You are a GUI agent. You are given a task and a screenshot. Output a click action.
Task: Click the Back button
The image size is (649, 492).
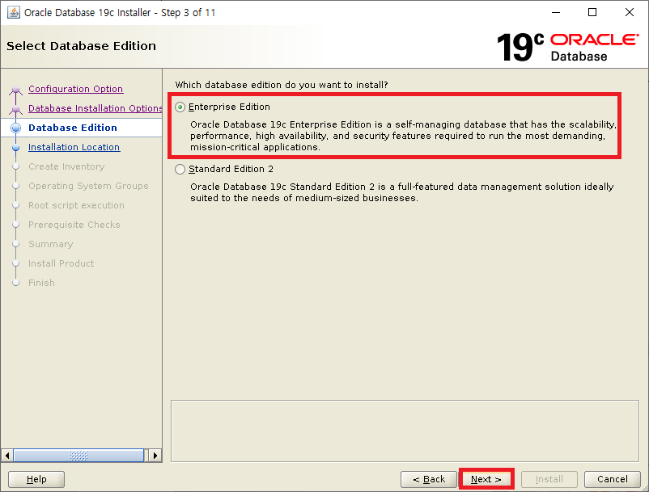click(x=429, y=479)
